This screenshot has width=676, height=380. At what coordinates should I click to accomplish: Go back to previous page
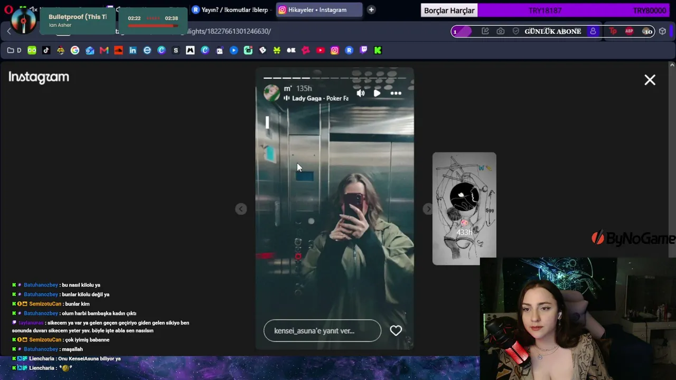point(9,31)
